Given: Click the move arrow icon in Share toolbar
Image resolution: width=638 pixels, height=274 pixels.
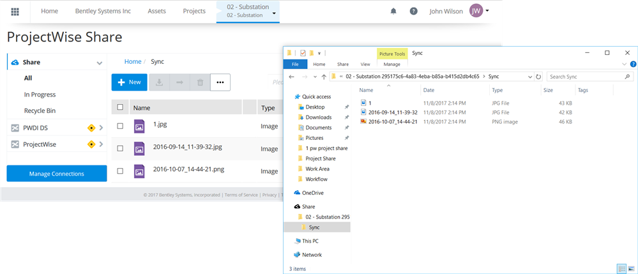Looking at the screenshot, I should tap(179, 82).
